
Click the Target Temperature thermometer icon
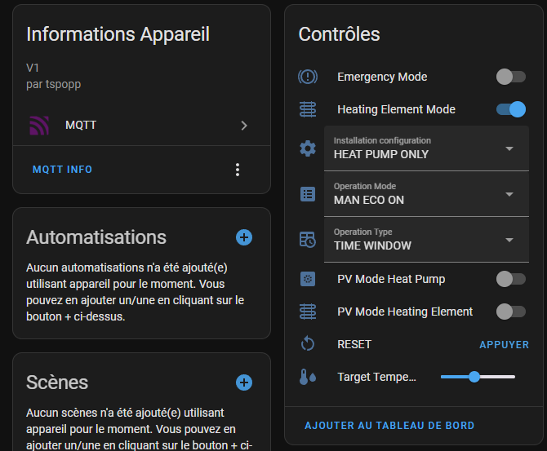pyautogui.click(x=308, y=377)
